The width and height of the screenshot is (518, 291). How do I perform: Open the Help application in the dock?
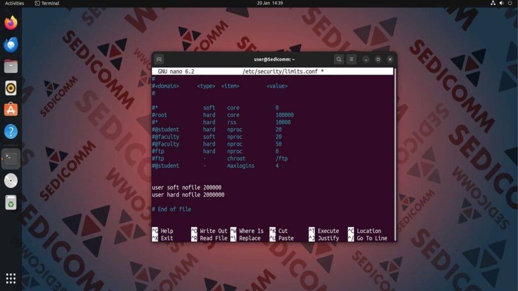(x=11, y=131)
